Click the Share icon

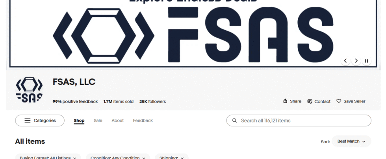pos(285,101)
